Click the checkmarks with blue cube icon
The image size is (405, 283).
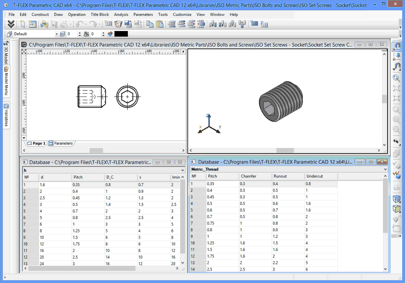pos(397,175)
